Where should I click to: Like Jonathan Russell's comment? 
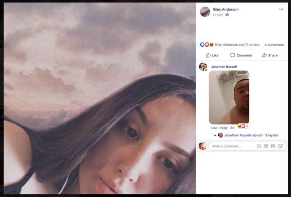[214, 128]
